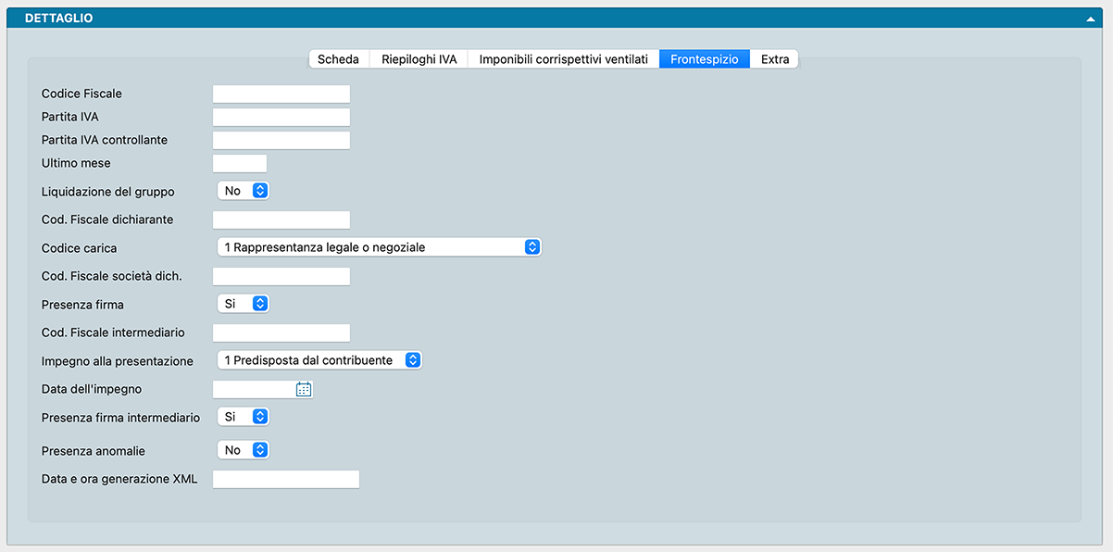This screenshot has height=552, width=1113.
Task: Select the Frontespizio tab
Action: [x=704, y=59]
